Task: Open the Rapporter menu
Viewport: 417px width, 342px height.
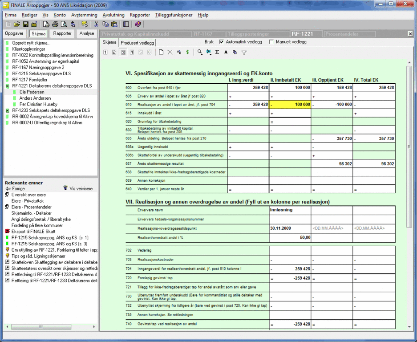Action: (x=140, y=15)
